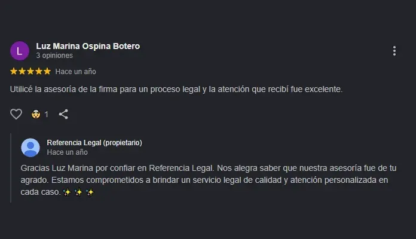
Task: Share Luz Marina's review
Action: [x=63, y=114]
